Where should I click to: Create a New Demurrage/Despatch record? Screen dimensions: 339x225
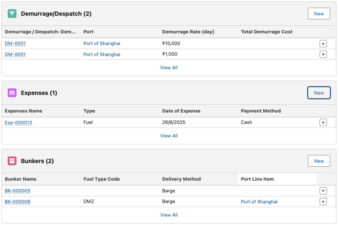(318, 14)
